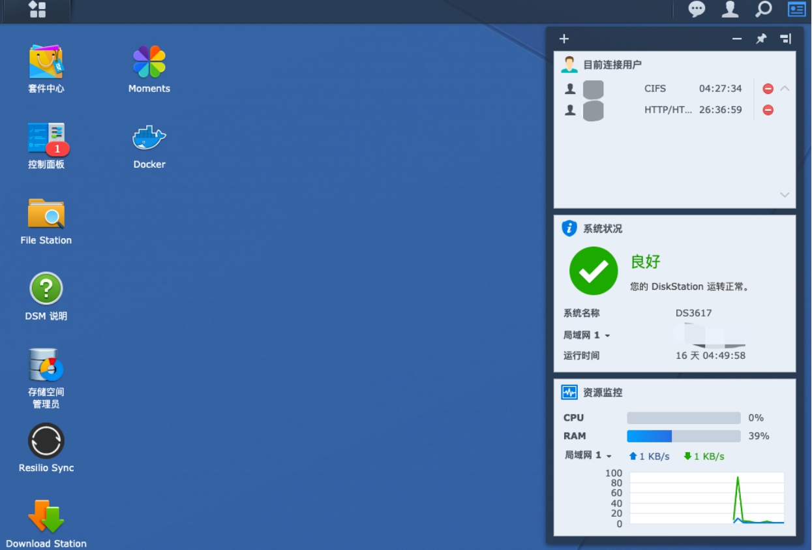Click connection time 26:36:59
The width and height of the screenshot is (812, 550).
coord(721,110)
